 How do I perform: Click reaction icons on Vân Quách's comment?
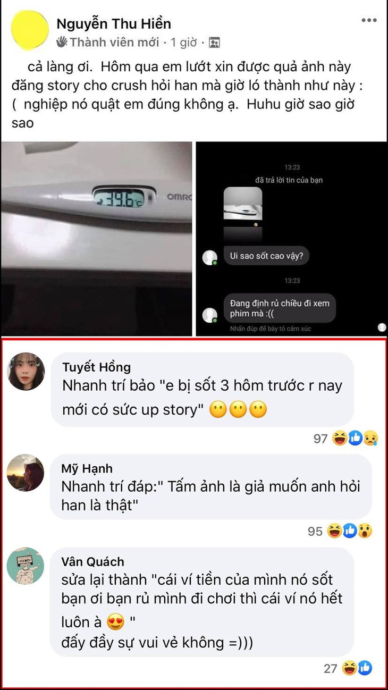tap(357, 668)
